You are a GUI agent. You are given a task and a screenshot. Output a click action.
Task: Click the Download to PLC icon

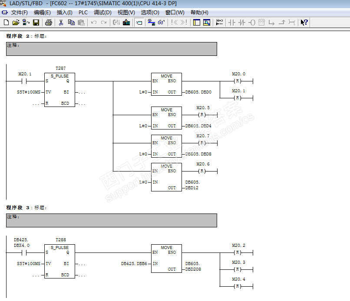click(x=126, y=23)
